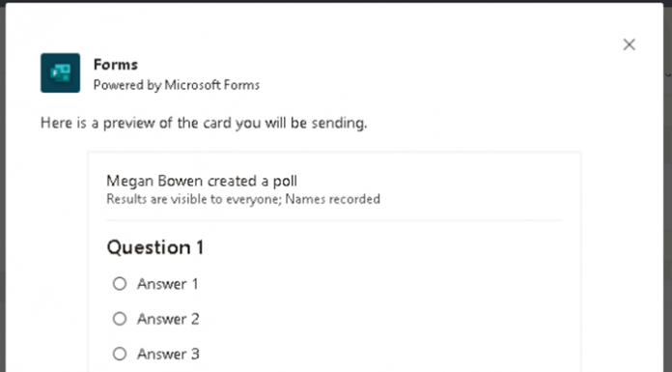
Task: Click Names recorded in the poll subtitle
Action: 332,199
